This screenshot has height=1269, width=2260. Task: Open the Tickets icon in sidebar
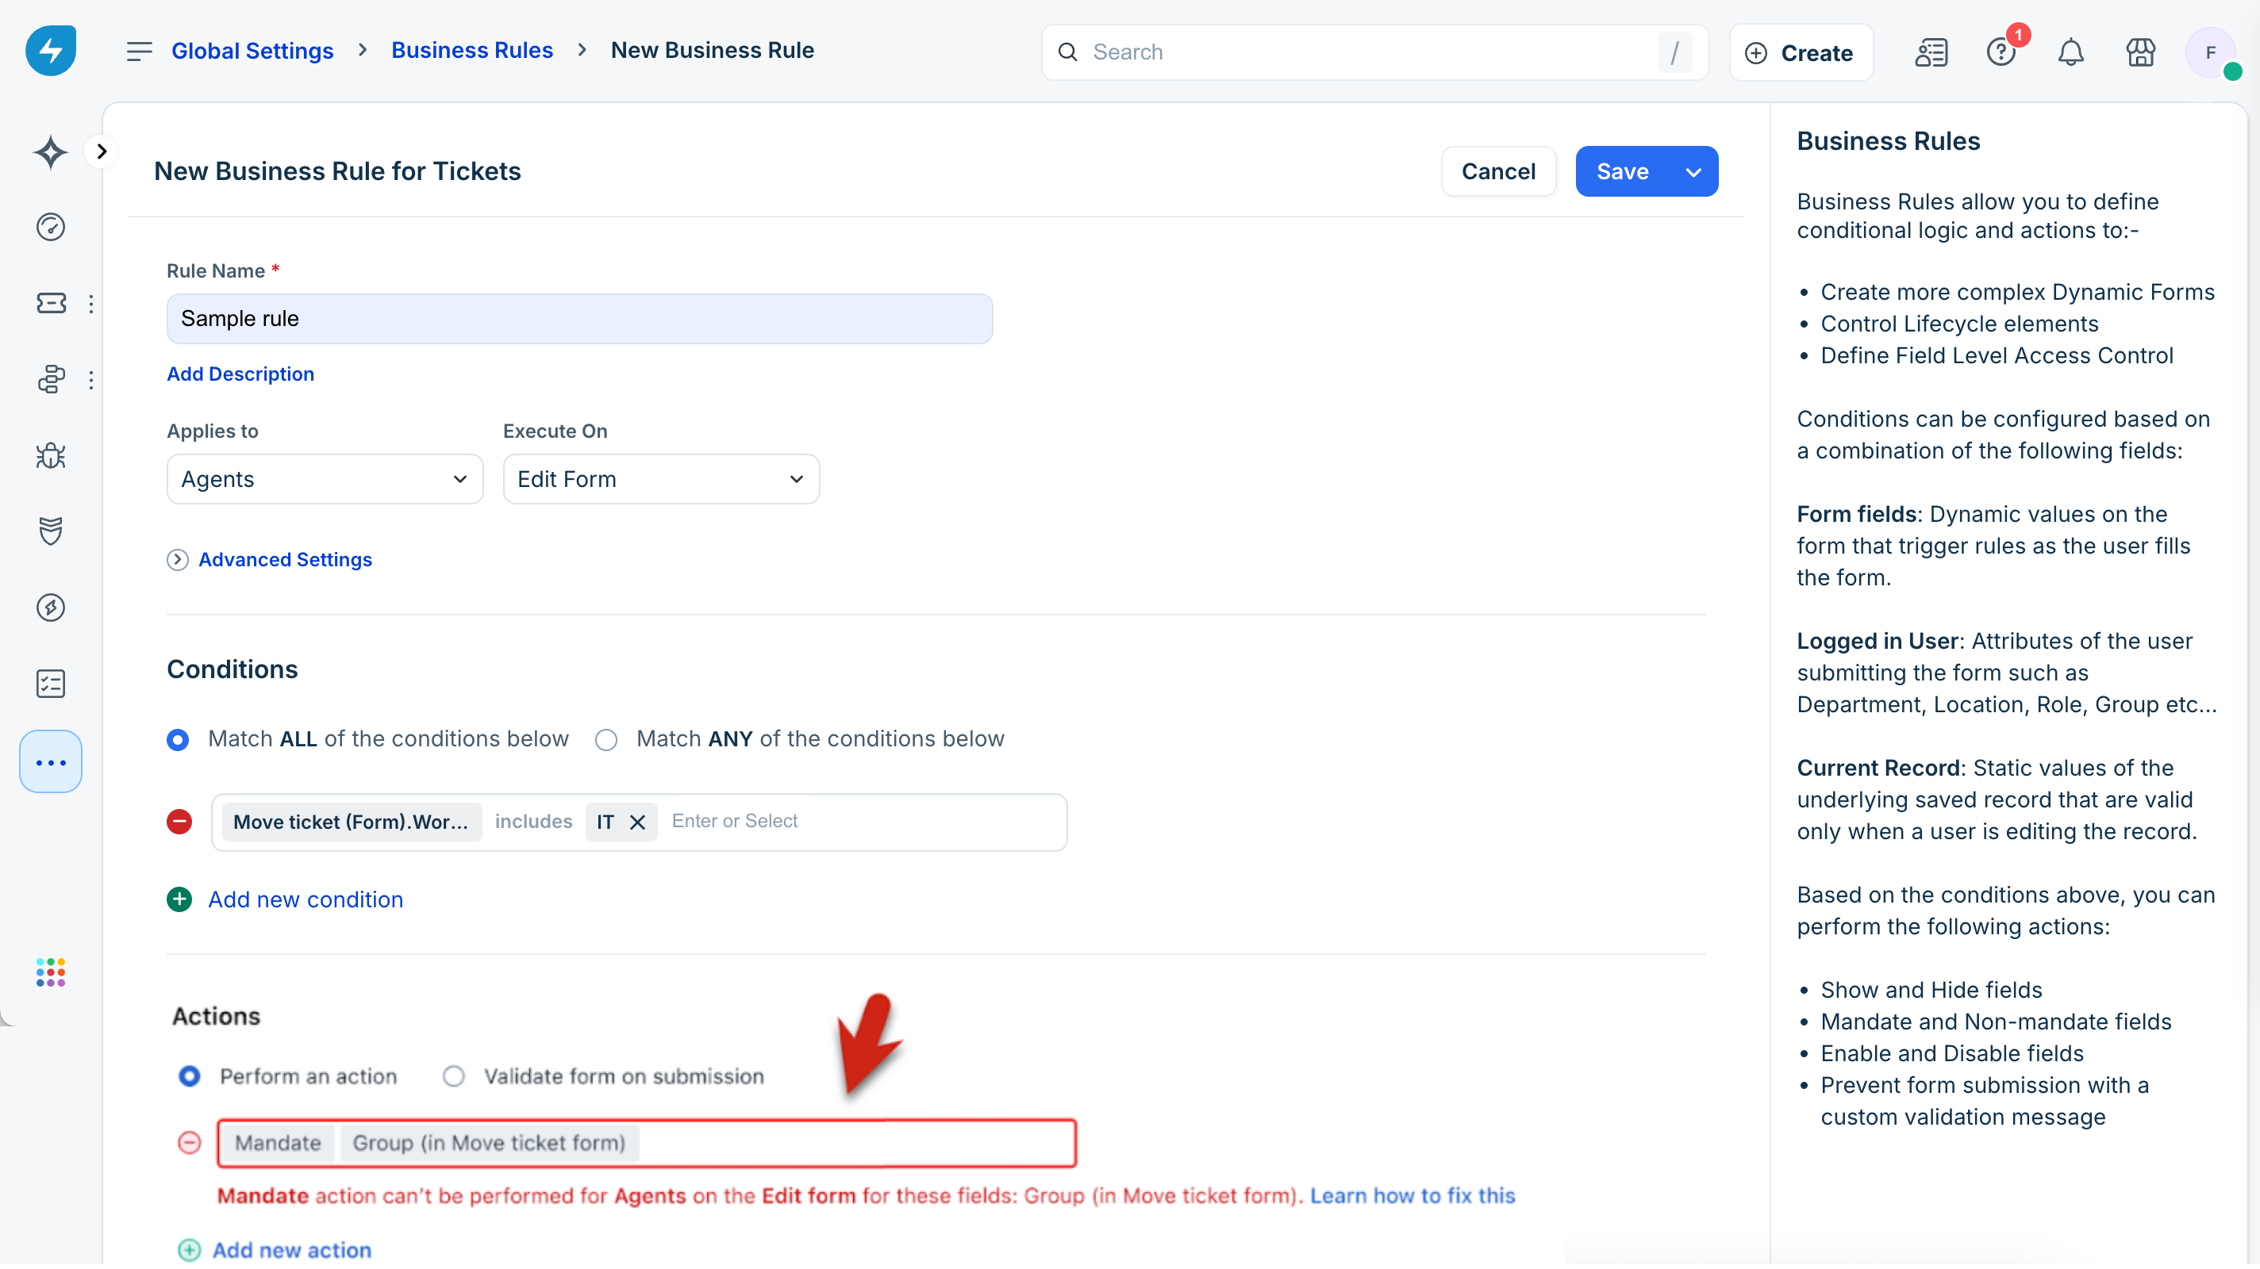click(51, 304)
